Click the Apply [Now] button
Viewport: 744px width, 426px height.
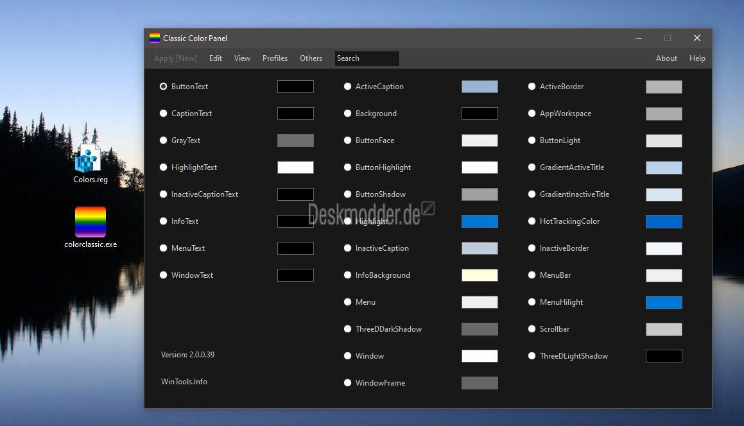click(x=175, y=58)
